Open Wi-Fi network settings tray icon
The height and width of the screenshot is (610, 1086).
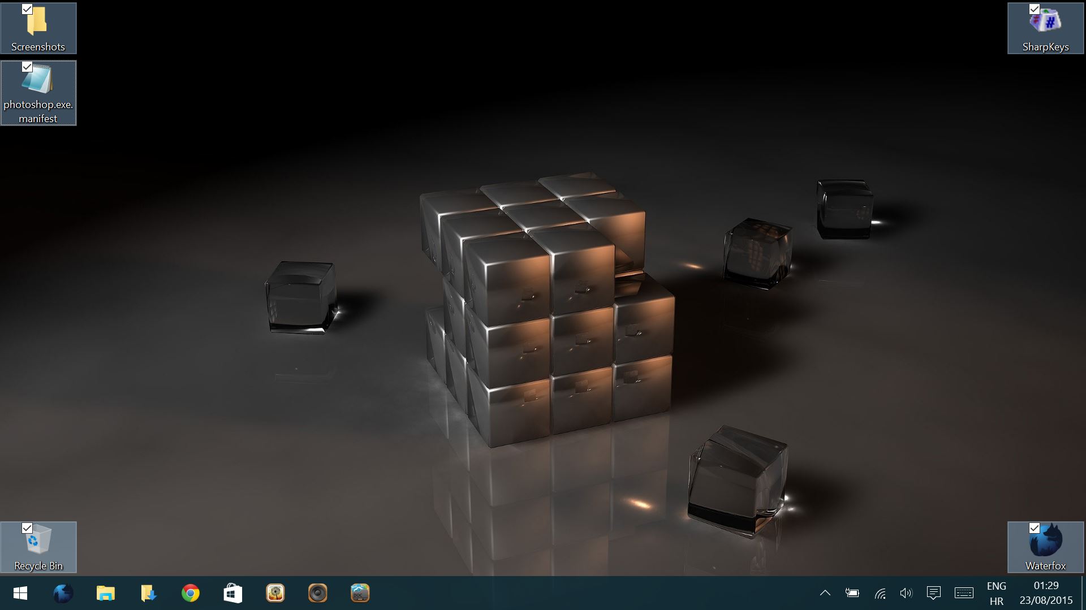point(880,593)
